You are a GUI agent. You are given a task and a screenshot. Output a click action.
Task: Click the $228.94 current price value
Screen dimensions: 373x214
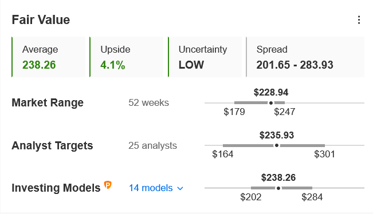pos(271,92)
